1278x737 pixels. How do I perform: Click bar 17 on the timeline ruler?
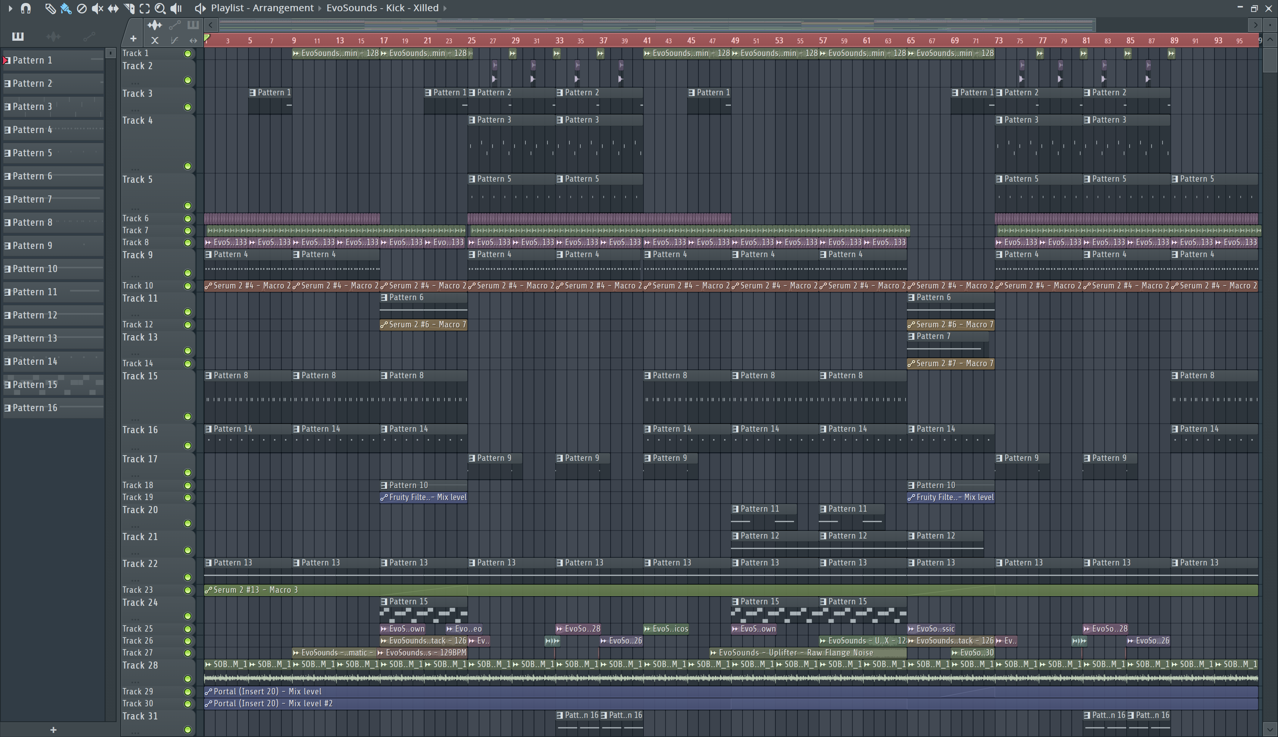click(x=384, y=40)
